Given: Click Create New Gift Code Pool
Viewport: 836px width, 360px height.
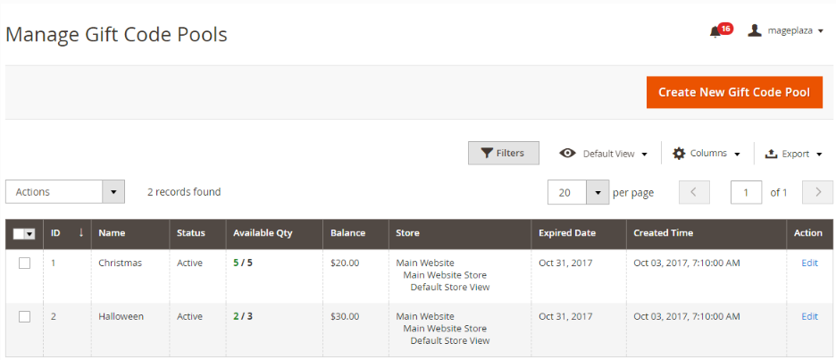Looking at the screenshot, I should pos(734,92).
